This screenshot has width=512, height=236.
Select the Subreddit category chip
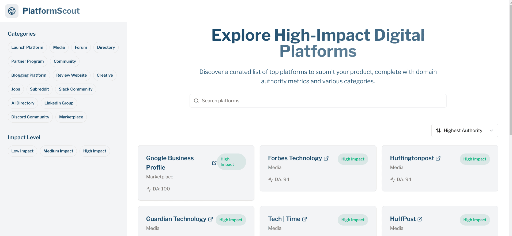pos(39,89)
